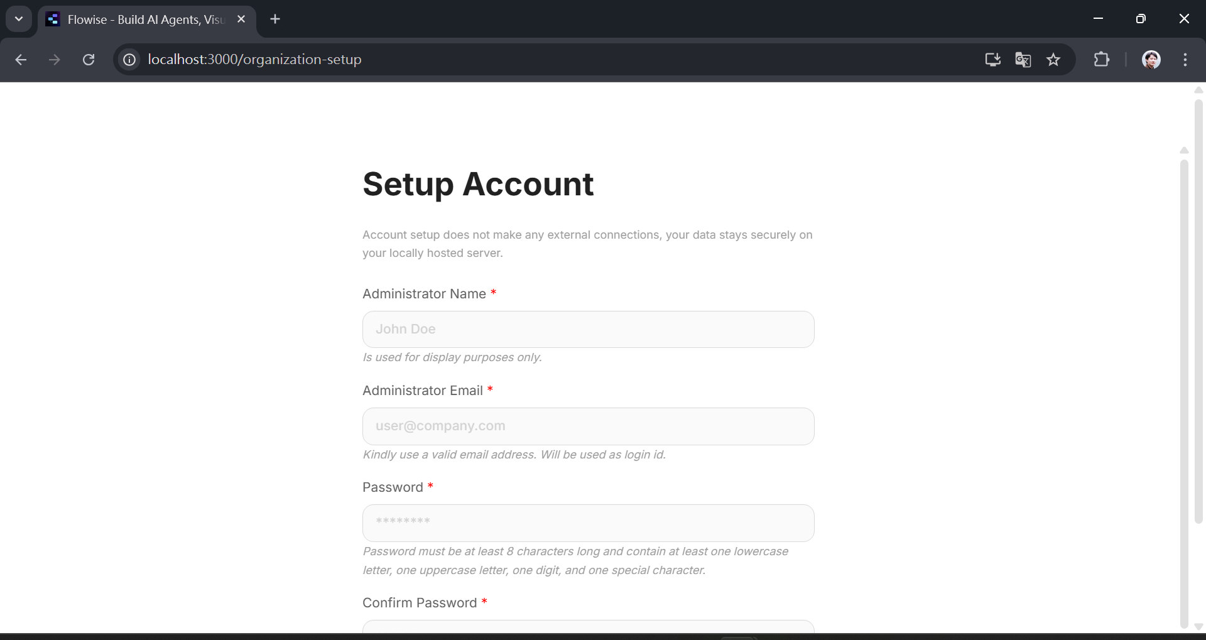Image resolution: width=1206 pixels, height=640 pixels.
Task: Open the Chrome profile avatar
Action: click(x=1151, y=60)
